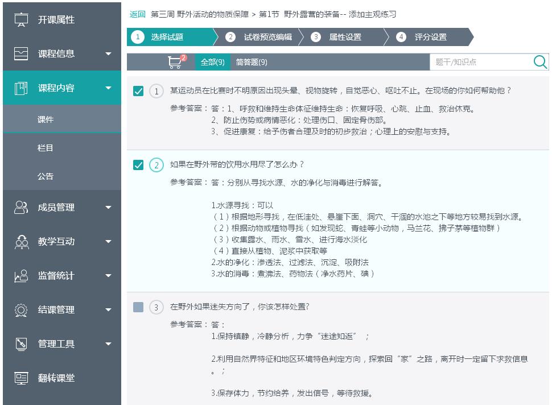Viewport: 552px width, 405px height.
Task: Click the 成员管理 people icon
Action: (21, 208)
